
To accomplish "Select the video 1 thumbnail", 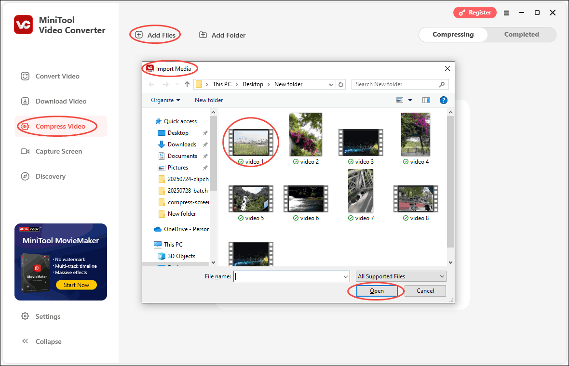I will tap(251, 143).
